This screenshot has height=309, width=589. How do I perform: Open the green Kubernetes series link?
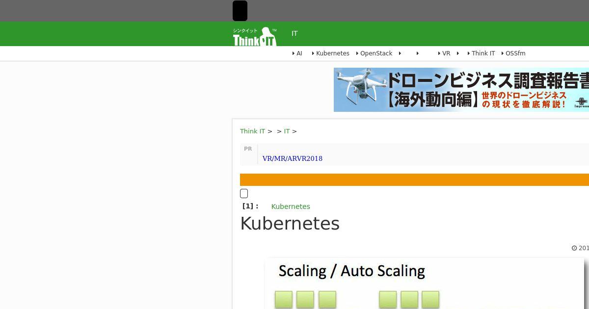pos(291,206)
